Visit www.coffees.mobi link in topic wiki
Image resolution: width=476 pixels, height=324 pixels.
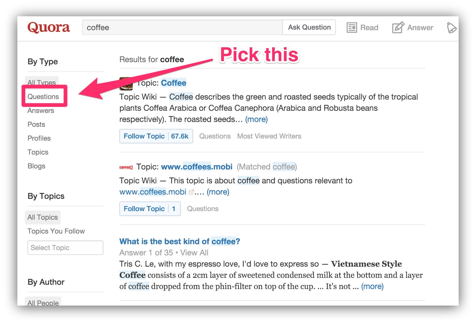(x=153, y=192)
